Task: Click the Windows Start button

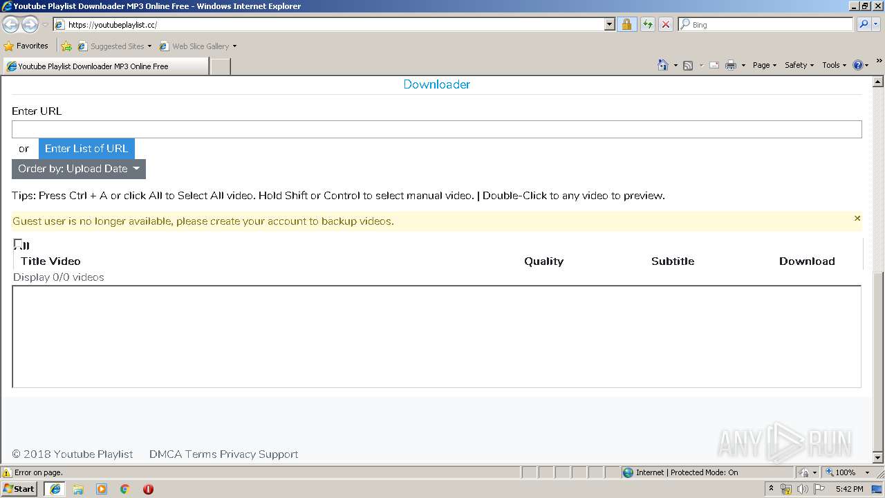Action: [19, 488]
